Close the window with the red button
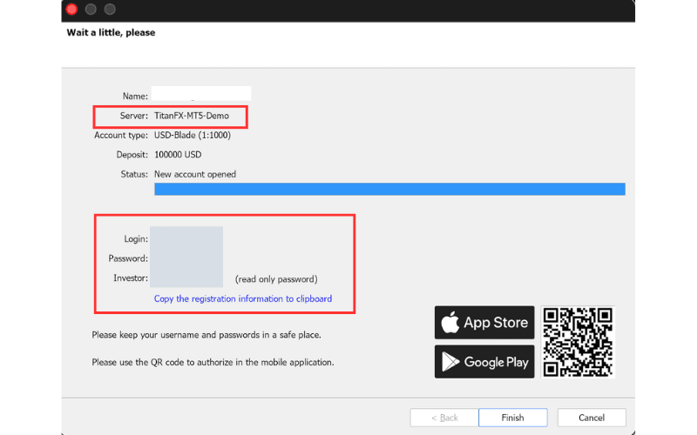 click(x=71, y=10)
